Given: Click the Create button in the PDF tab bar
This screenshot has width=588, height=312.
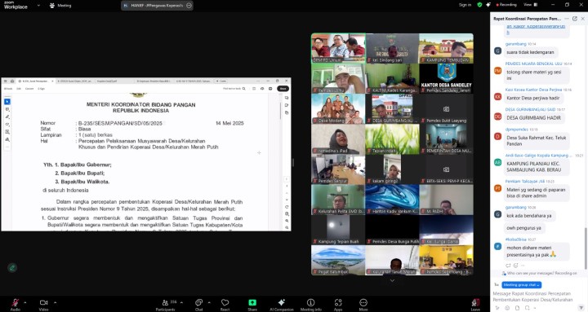Looking at the screenshot, I should point(221,81).
